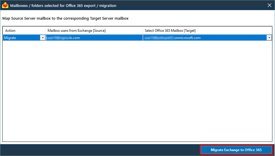Open the Action dropdown arrow next to Migrate
This screenshot has height=156, width=275.
click(43, 38)
